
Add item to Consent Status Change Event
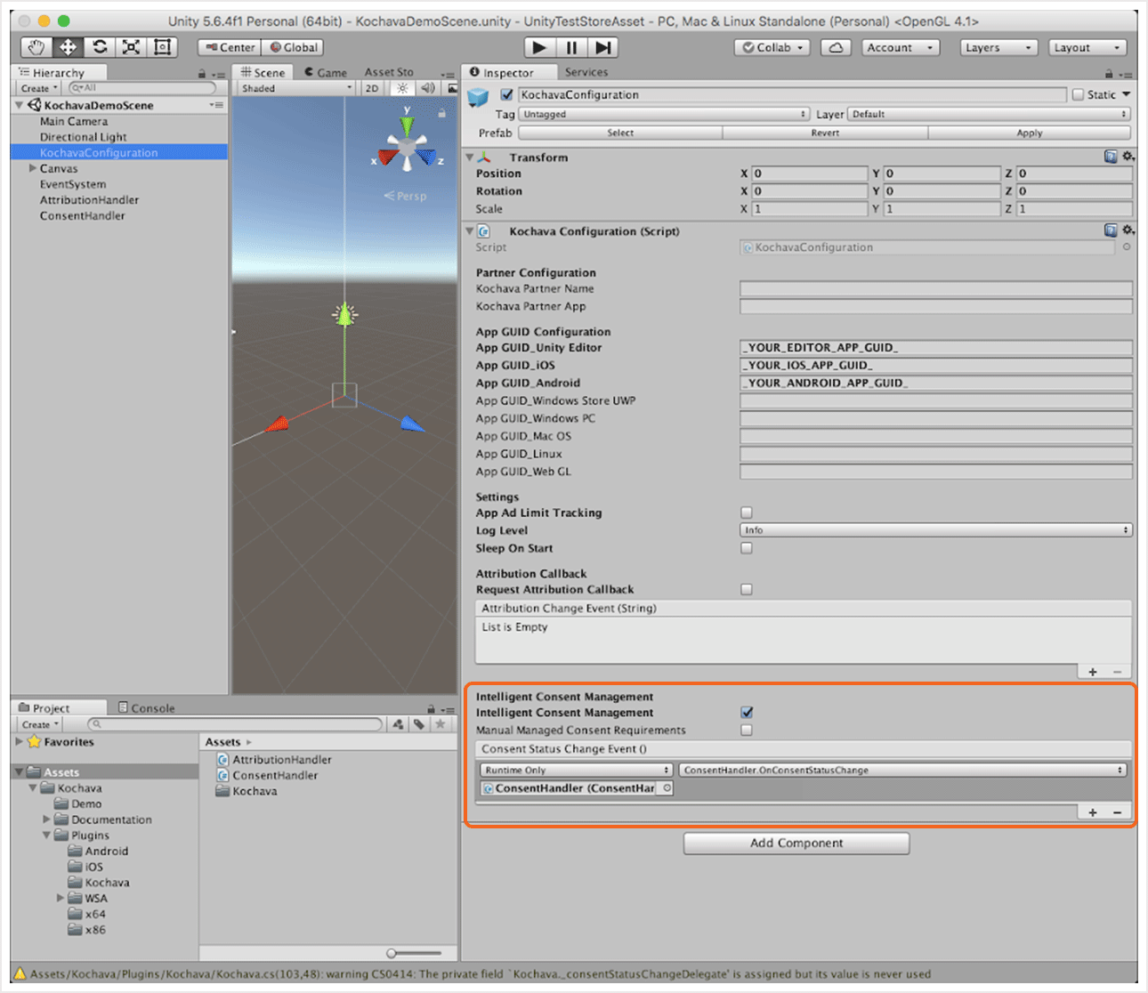pos(1093,812)
